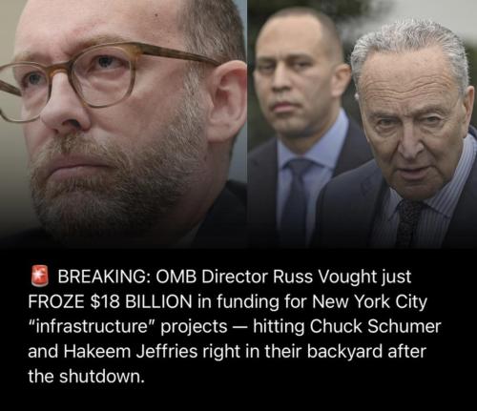The width and height of the screenshot is (477, 411).
Task: Click the name "Chuck Schumer" in caption
Action: point(375,326)
